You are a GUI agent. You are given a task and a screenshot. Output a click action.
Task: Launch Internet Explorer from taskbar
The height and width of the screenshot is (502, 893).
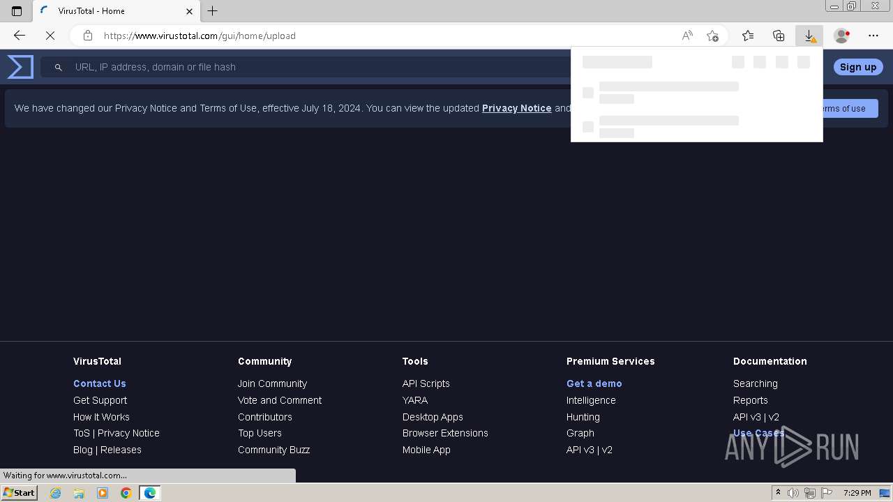pyautogui.click(x=56, y=493)
